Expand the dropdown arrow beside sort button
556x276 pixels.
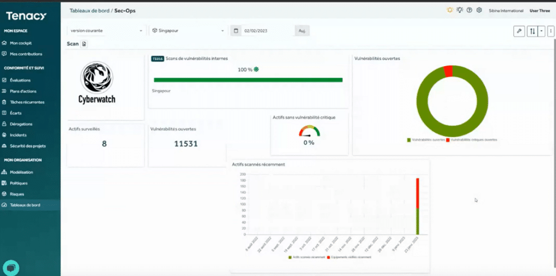(541, 31)
